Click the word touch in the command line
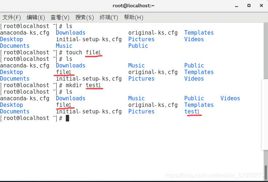268x182 pixels. (x=74, y=53)
